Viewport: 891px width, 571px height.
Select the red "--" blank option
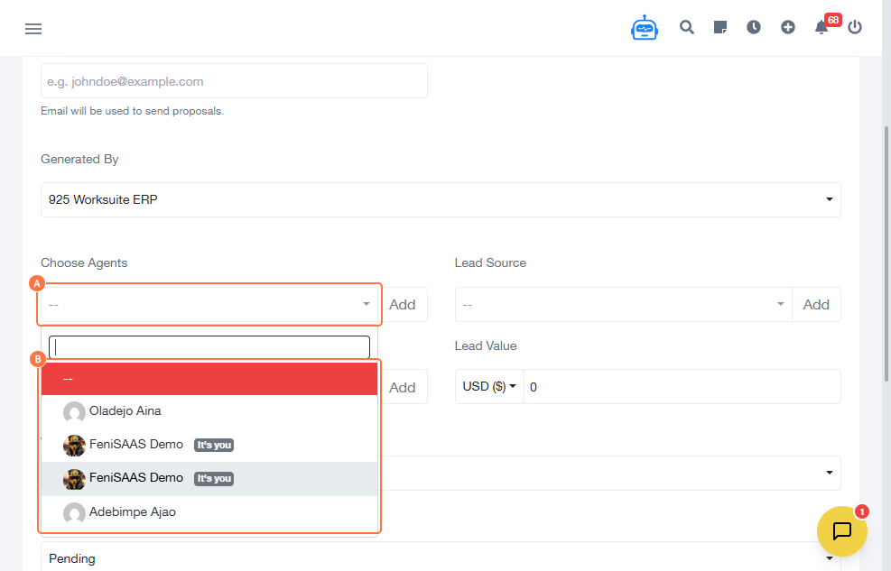pyautogui.click(x=209, y=379)
